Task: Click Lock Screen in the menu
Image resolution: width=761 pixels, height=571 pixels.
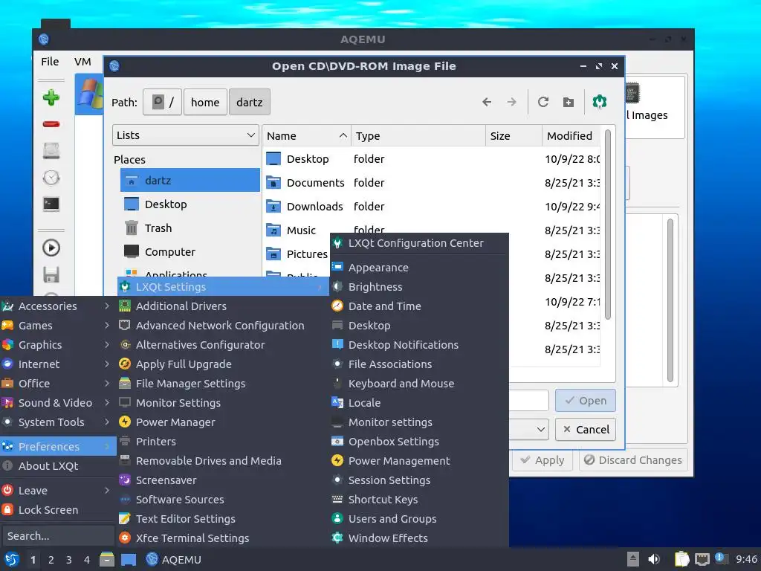Action: tap(57, 510)
